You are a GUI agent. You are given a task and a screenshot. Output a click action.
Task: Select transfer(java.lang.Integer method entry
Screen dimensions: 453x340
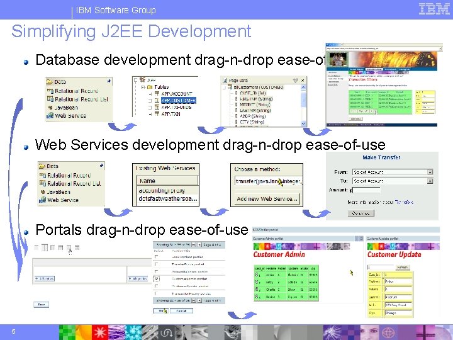pos(269,181)
